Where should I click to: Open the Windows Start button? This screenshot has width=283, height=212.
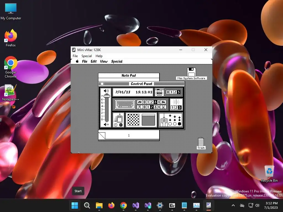click(x=75, y=205)
